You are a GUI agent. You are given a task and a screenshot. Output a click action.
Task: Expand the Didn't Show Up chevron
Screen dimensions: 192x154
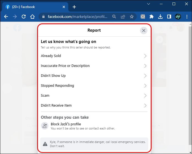tap(145, 76)
